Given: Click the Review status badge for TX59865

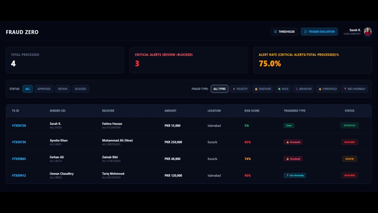Looking at the screenshot, I should click(x=349, y=159).
